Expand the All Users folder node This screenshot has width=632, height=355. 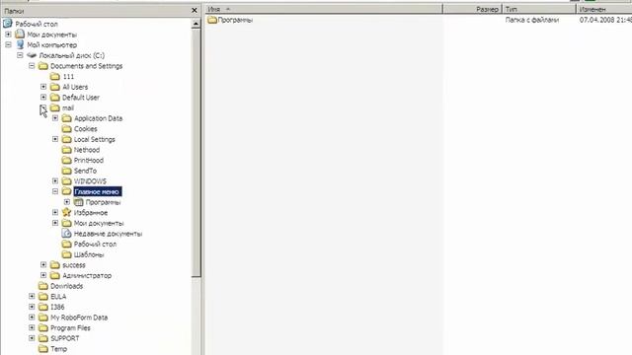tap(43, 87)
